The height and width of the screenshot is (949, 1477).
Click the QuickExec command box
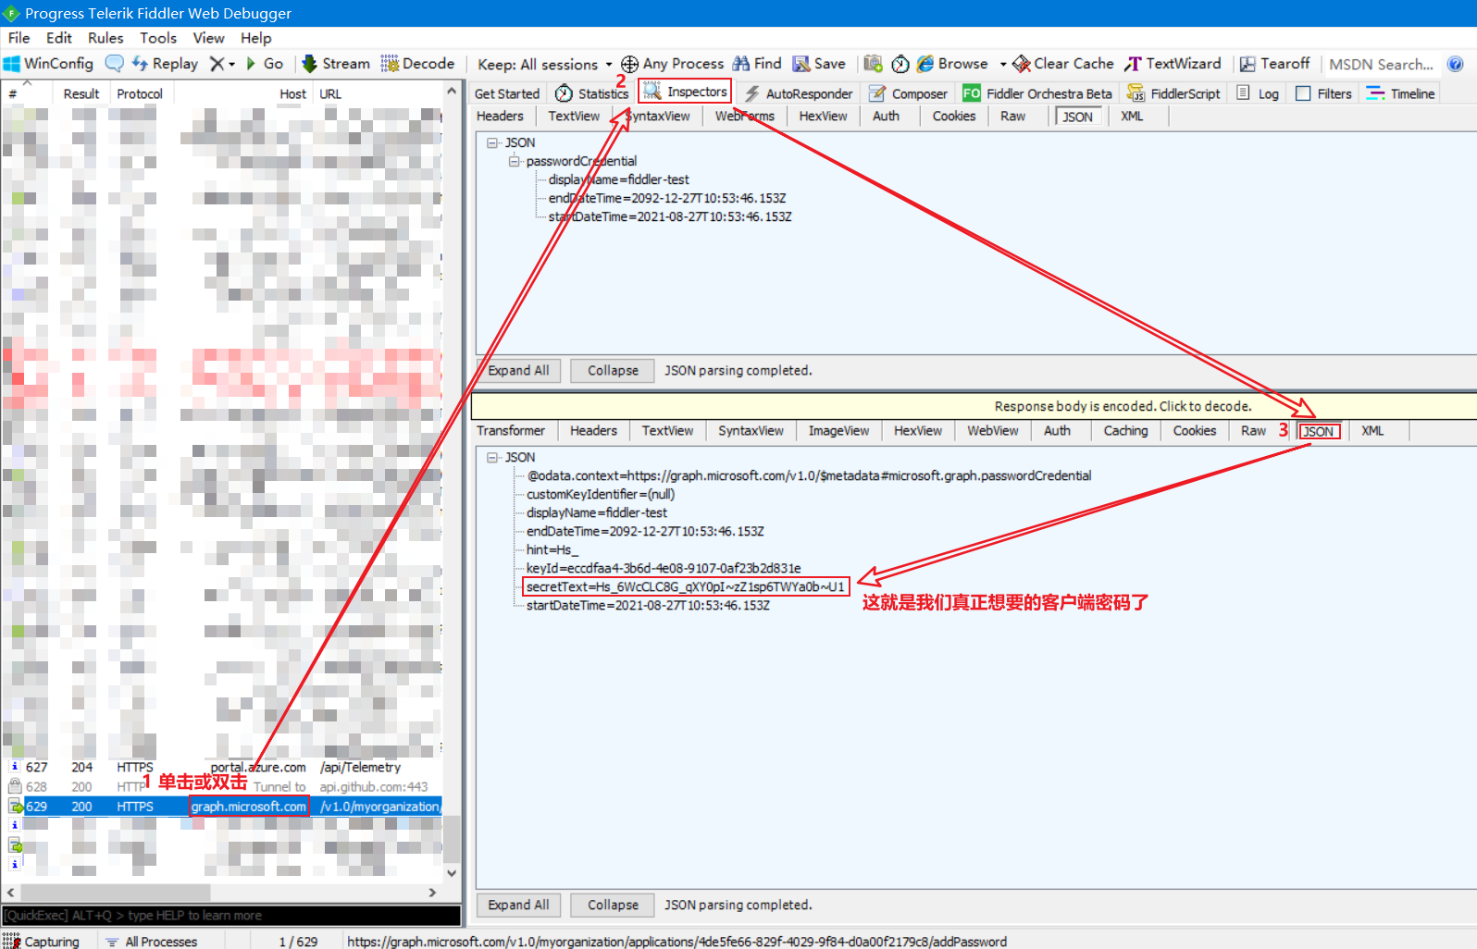tap(231, 915)
